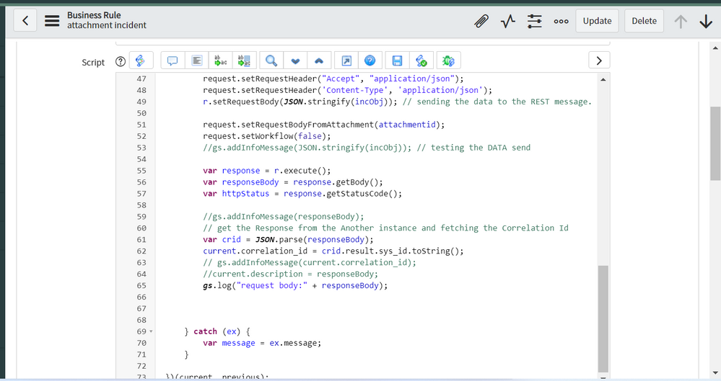
Task: Collapse the catch block fold marker at line 69
Action: click(152, 331)
